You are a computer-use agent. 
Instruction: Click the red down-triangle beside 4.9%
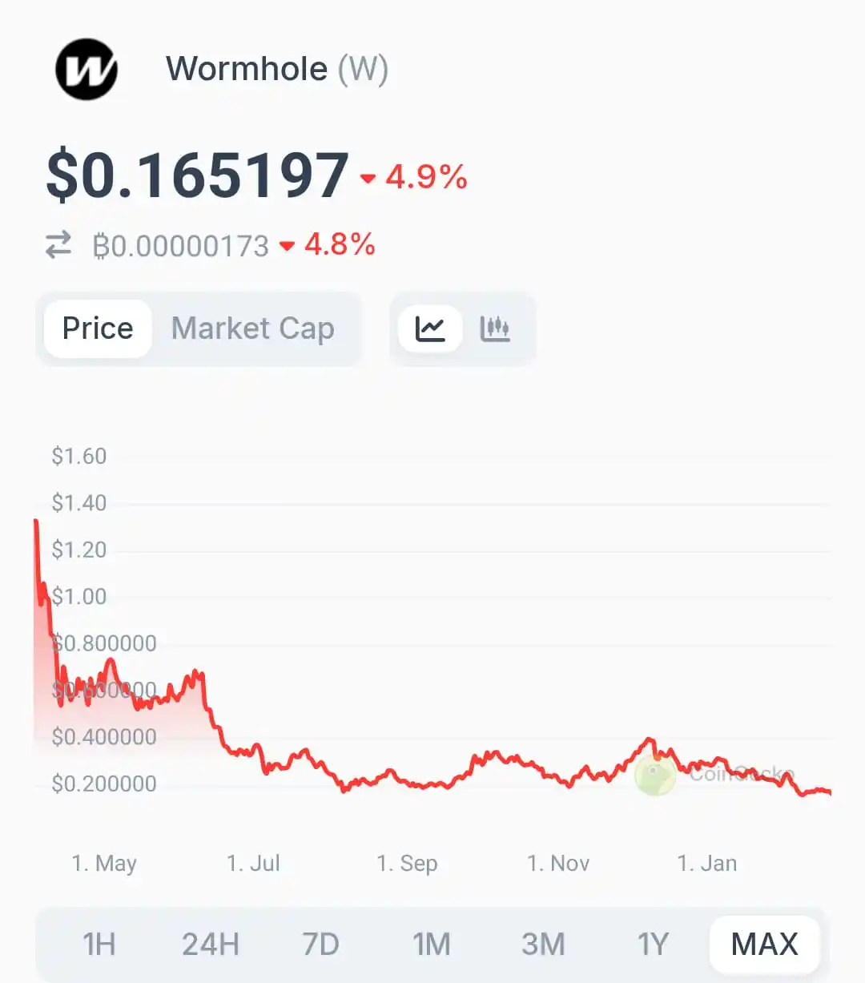pos(368,179)
